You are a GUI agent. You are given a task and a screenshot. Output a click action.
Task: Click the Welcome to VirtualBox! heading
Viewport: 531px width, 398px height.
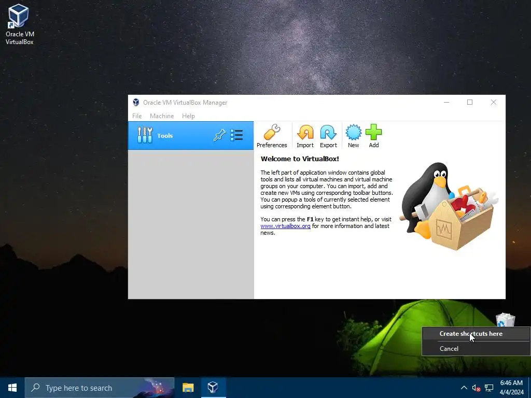pyautogui.click(x=300, y=159)
